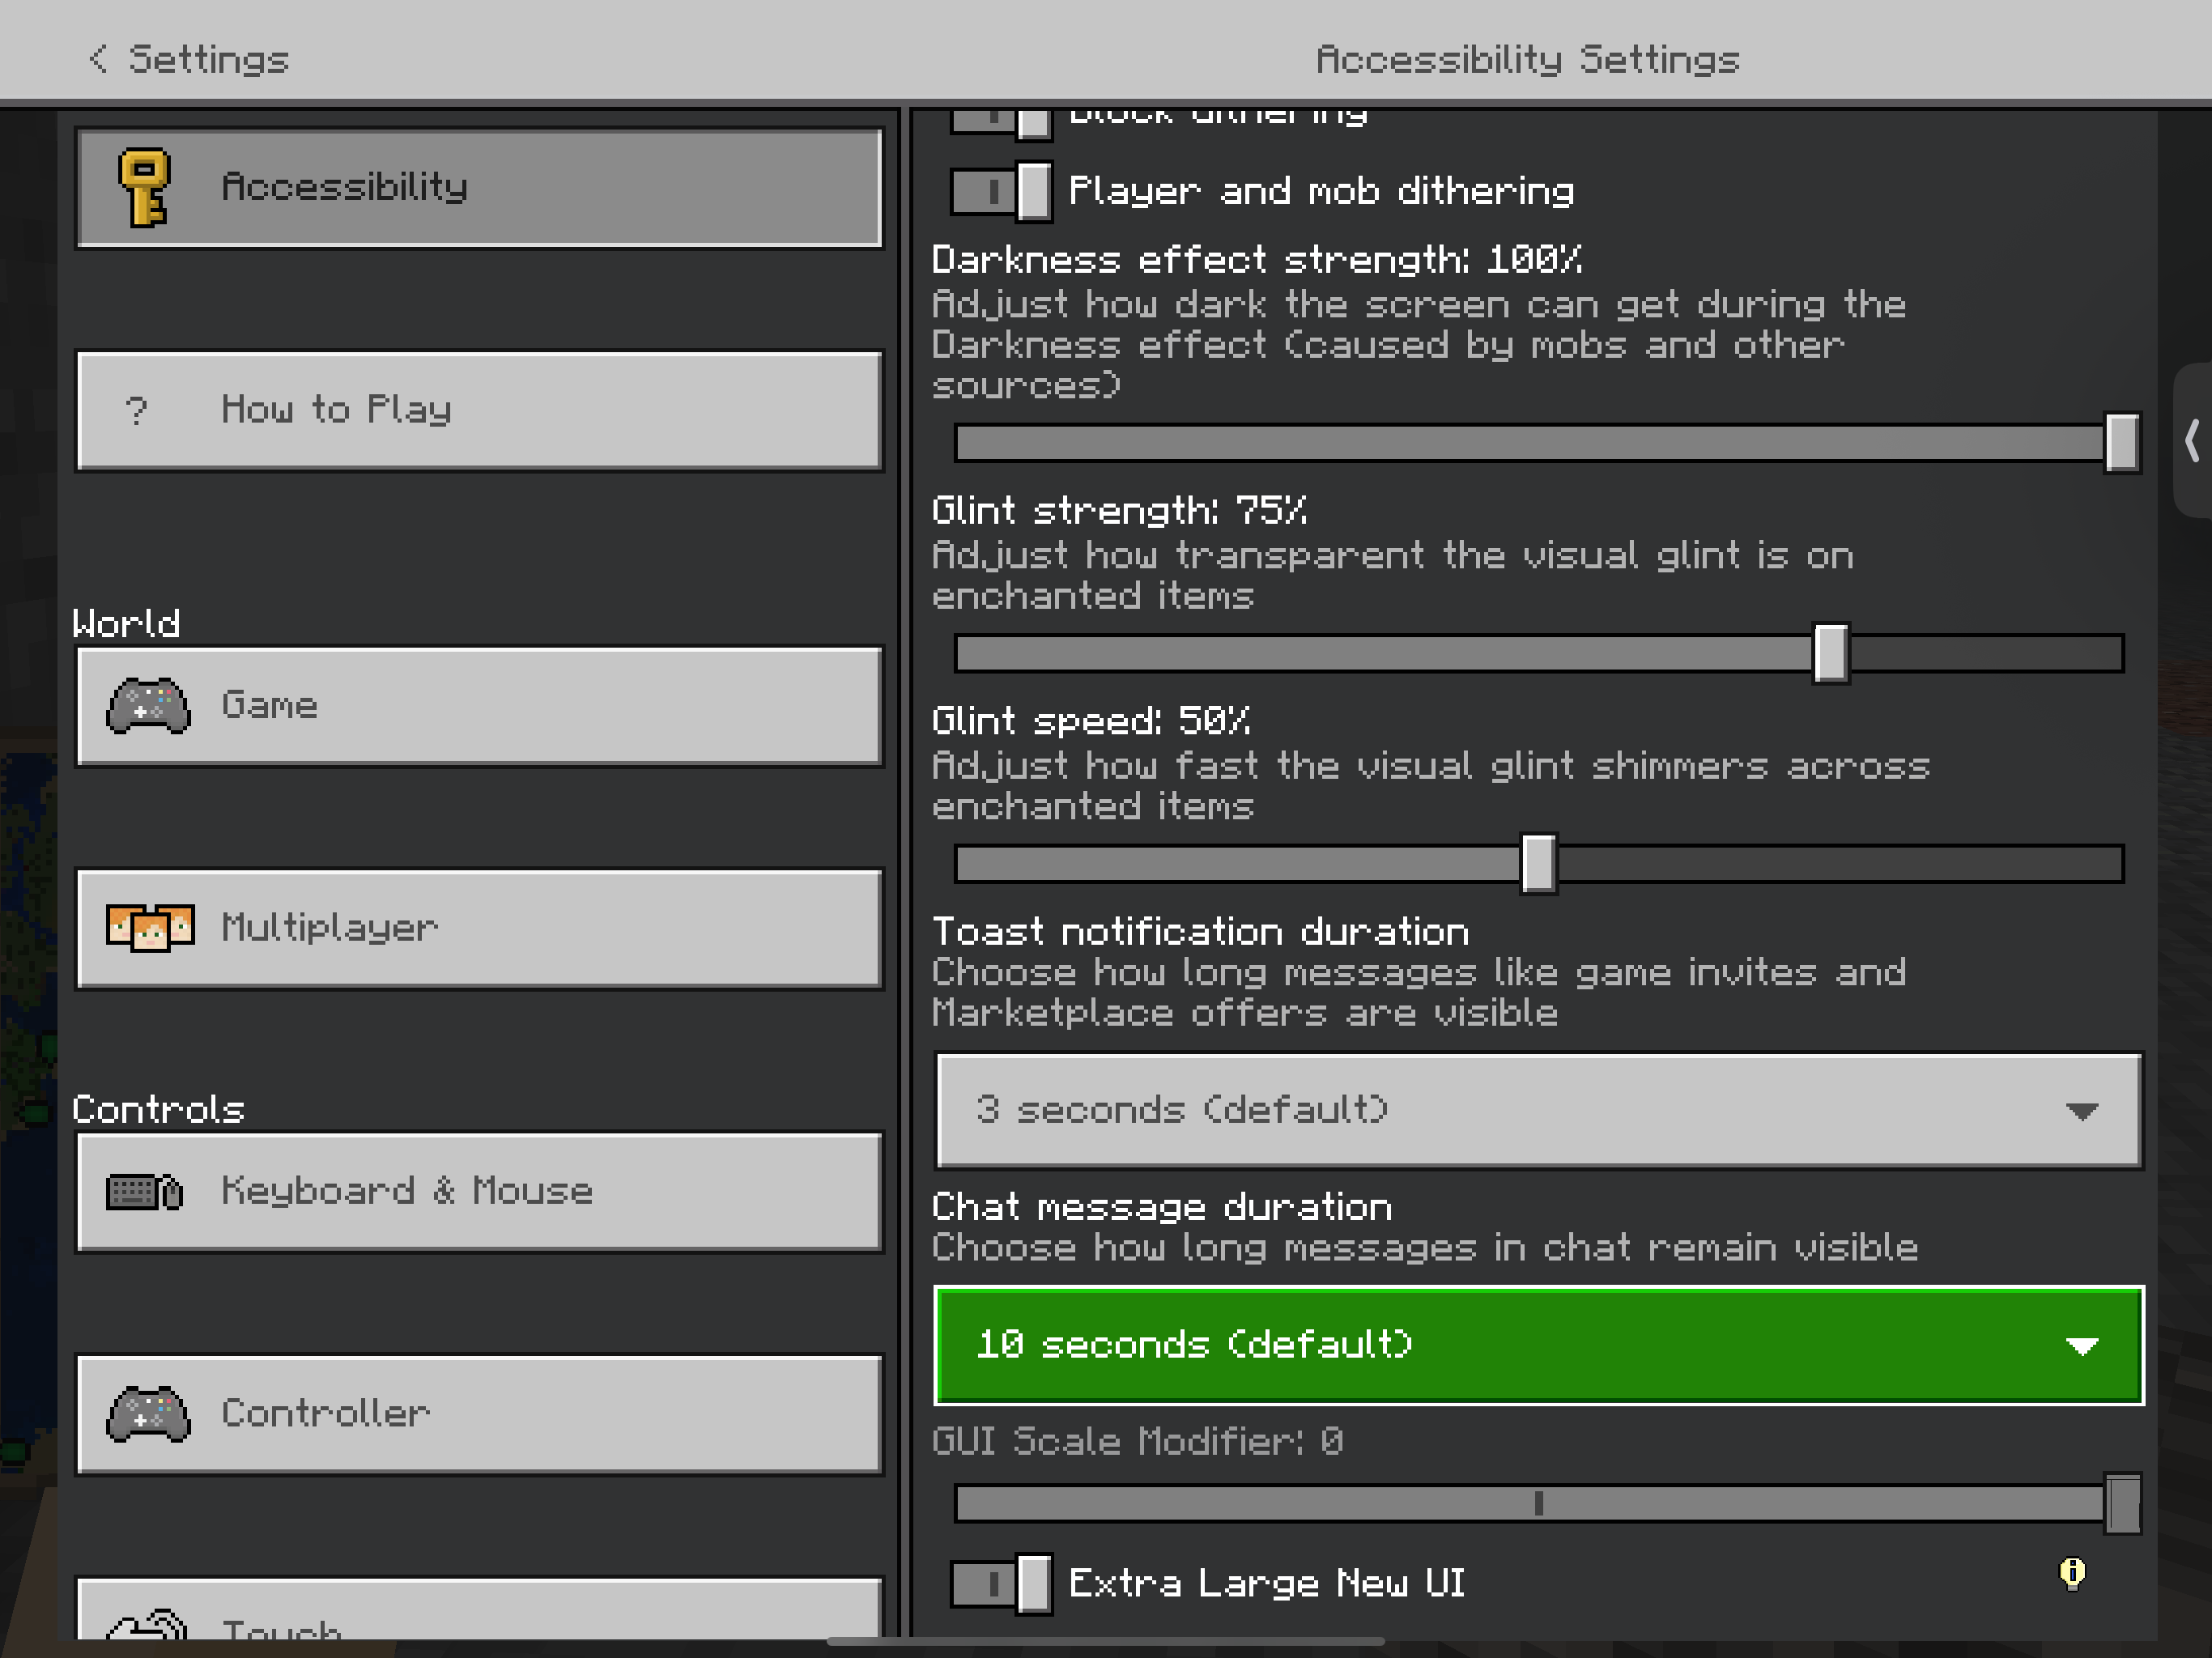Expand the side panel chevron on the right edge
The height and width of the screenshot is (1658, 2212).
tap(2192, 440)
